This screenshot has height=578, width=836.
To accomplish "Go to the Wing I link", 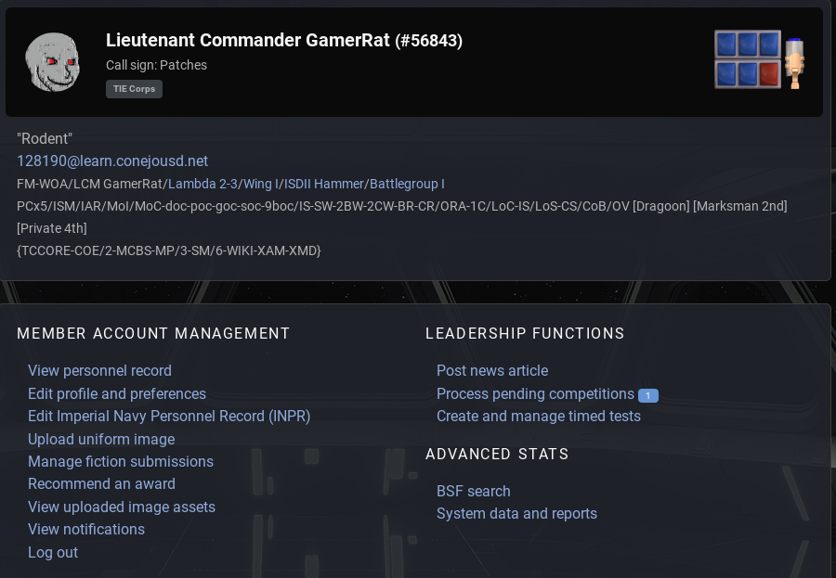I will tap(261, 184).
